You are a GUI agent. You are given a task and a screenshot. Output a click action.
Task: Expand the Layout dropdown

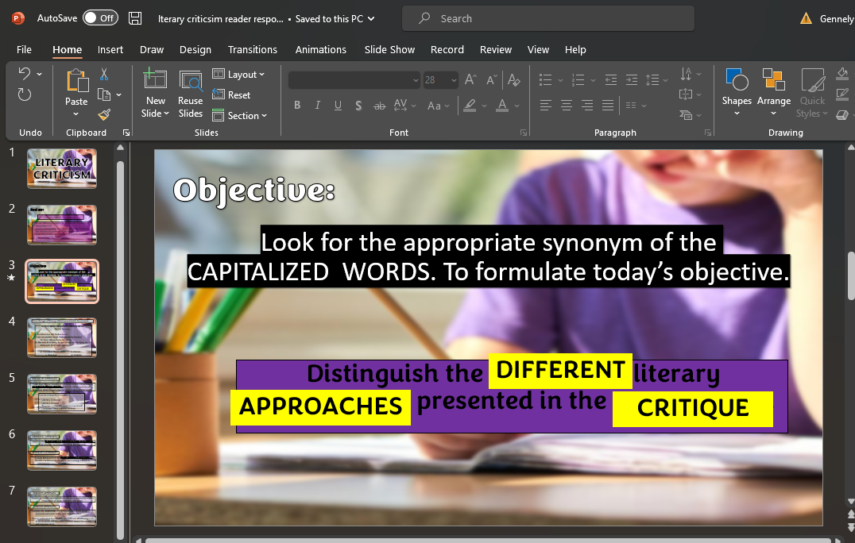239,75
